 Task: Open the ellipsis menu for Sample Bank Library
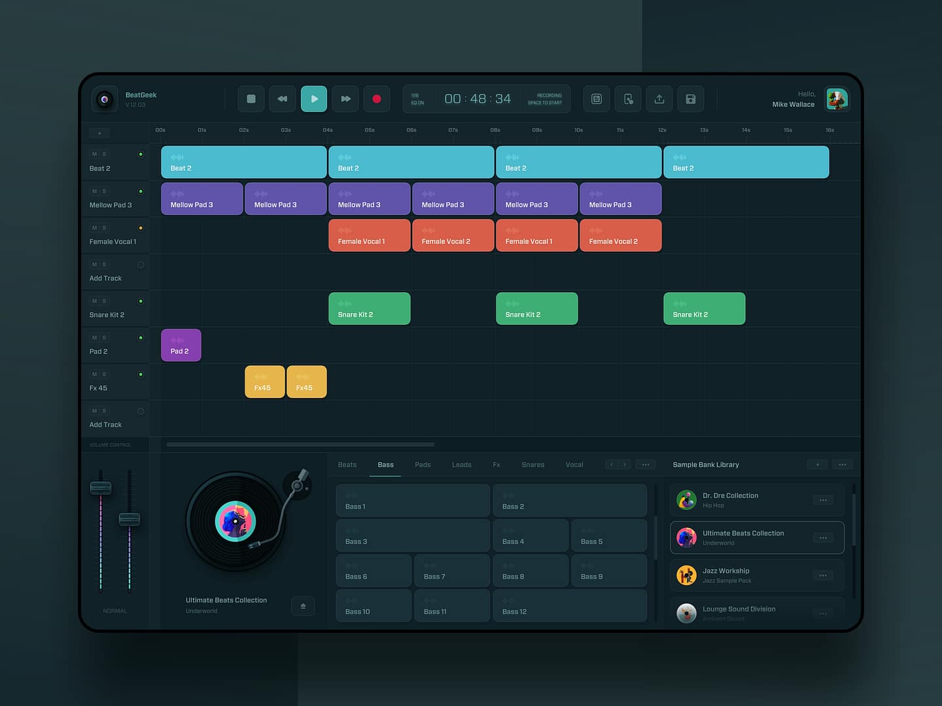(843, 464)
